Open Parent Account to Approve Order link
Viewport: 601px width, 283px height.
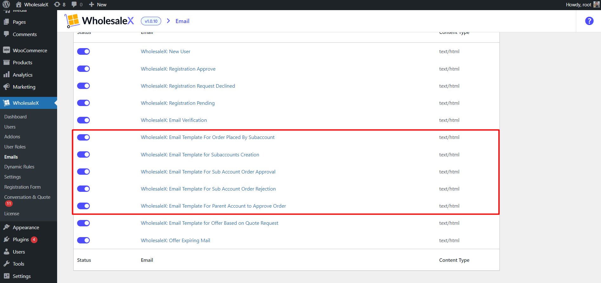(213, 206)
